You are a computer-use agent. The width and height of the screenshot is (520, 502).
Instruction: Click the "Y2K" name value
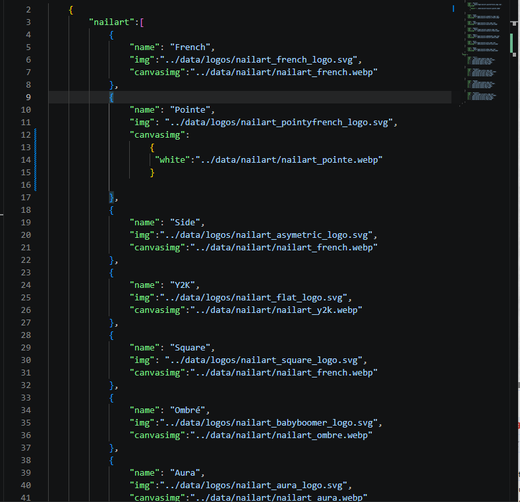183,285
